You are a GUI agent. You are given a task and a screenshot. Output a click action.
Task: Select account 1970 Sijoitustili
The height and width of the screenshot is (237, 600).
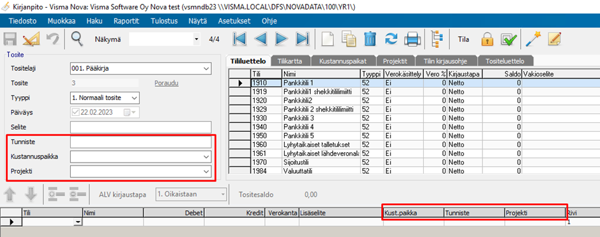tap(414, 162)
